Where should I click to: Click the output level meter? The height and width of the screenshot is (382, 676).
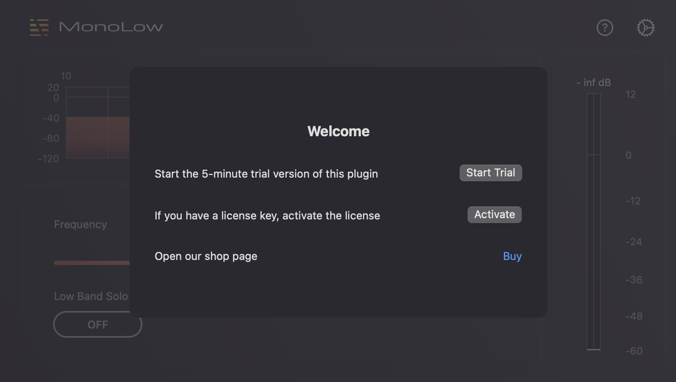(594, 222)
